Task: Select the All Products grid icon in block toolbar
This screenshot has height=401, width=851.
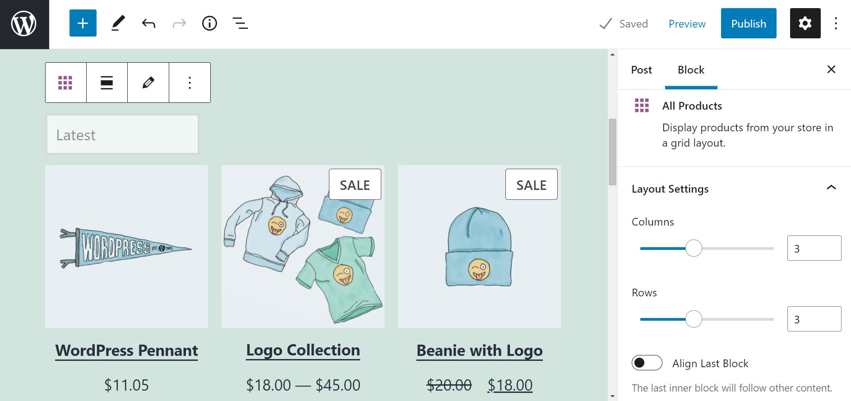Action: [65, 82]
